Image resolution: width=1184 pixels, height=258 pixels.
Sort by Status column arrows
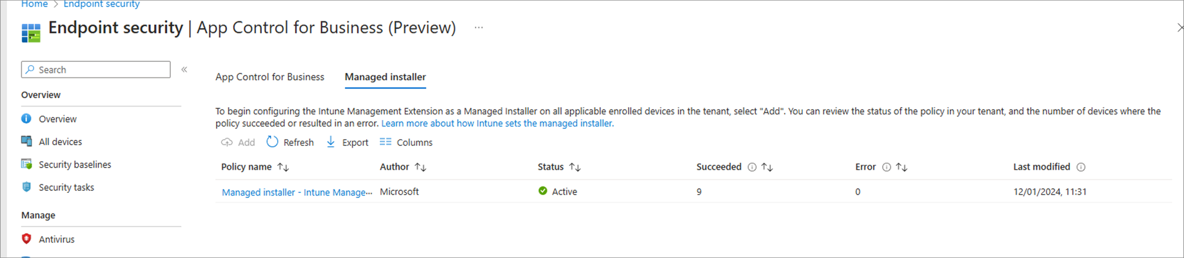(x=575, y=167)
